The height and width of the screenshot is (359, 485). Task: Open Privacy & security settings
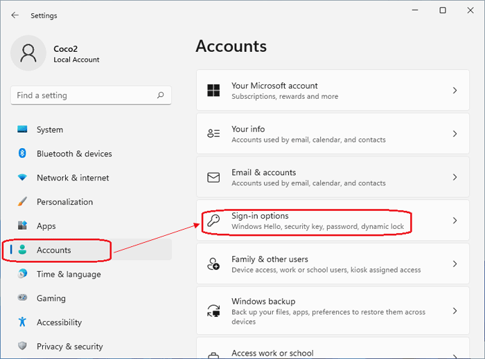click(x=91, y=347)
